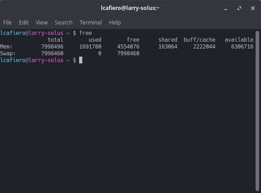Click the terminal's vertical scrollbar
This screenshot has width=261, height=193.
(x=257, y=111)
